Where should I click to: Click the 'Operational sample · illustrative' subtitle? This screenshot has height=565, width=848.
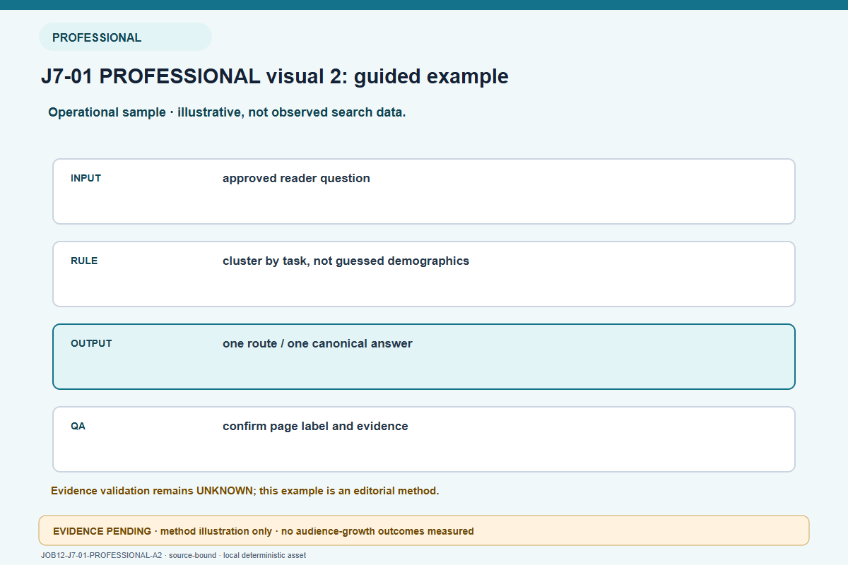click(227, 112)
